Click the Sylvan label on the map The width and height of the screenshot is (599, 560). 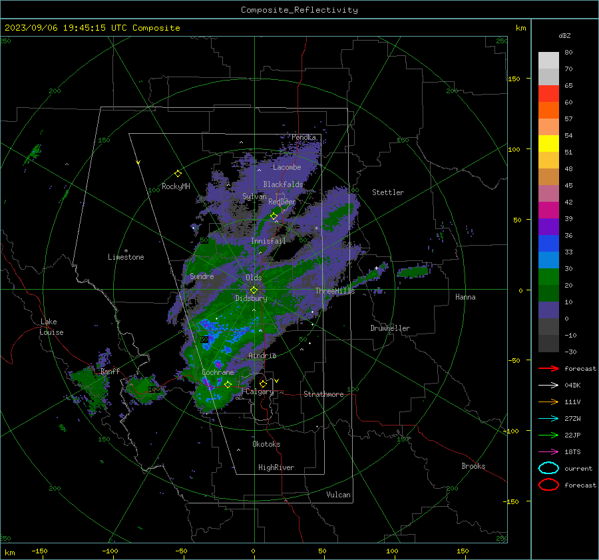coord(254,196)
